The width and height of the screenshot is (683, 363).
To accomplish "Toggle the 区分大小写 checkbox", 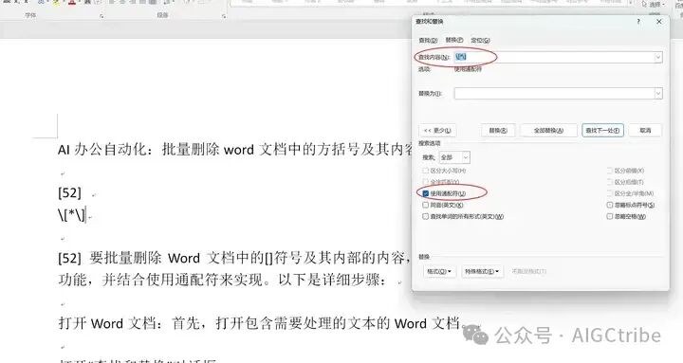I will 426,171.
